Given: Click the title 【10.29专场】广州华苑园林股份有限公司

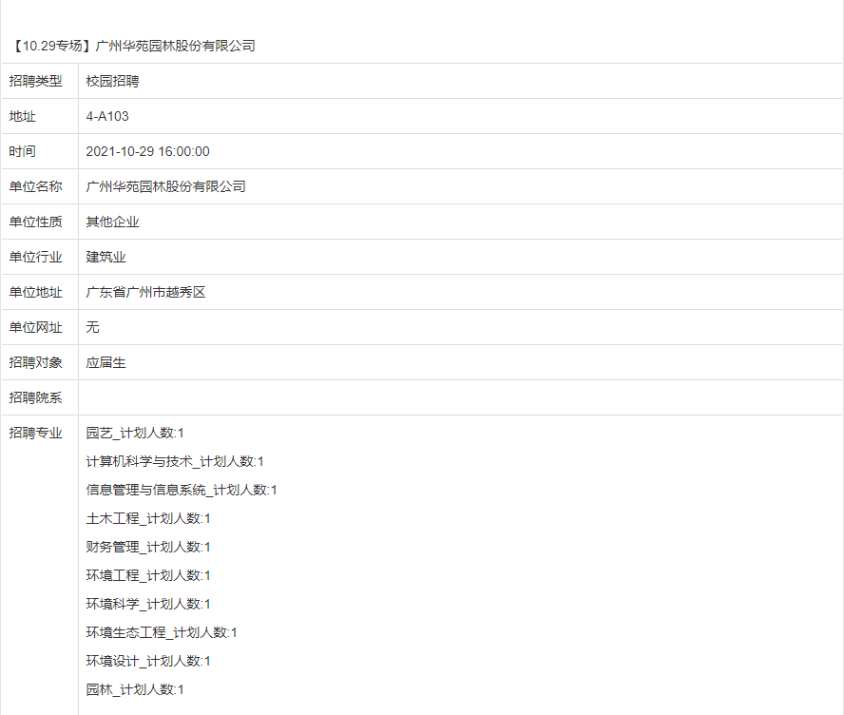Looking at the screenshot, I should click(x=133, y=46).
